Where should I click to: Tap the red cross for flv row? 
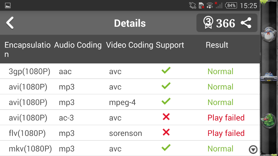tap(166, 132)
